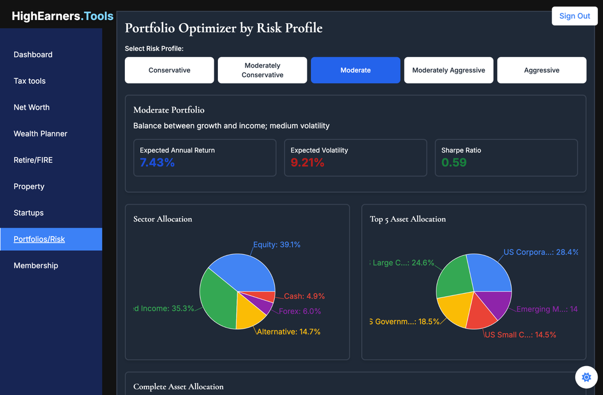This screenshot has width=603, height=395.
Task: Confirm Moderate is the active risk profile
Action: (x=355, y=70)
